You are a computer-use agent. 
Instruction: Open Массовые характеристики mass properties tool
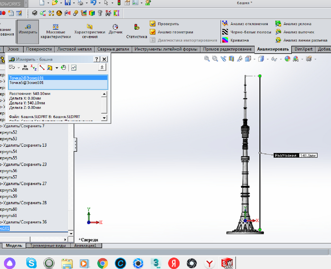coord(55,31)
